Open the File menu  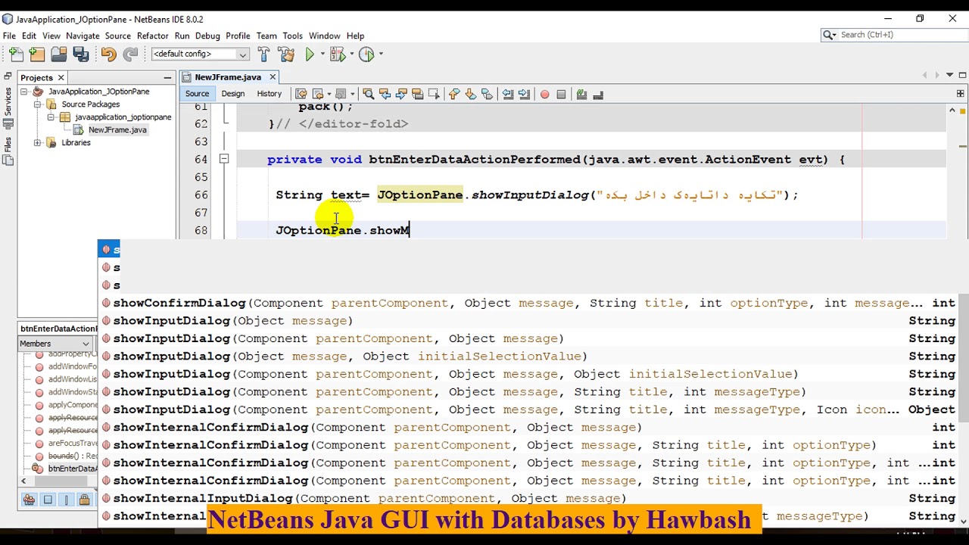tap(9, 36)
